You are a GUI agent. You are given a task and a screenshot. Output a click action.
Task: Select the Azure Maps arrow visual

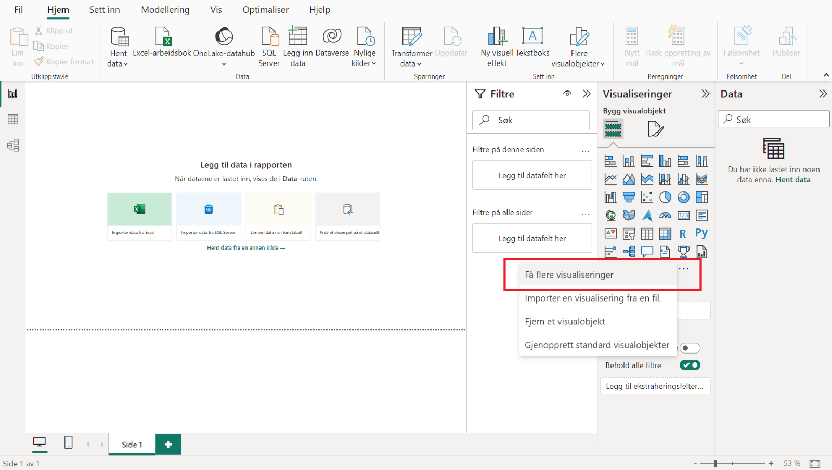click(647, 215)
